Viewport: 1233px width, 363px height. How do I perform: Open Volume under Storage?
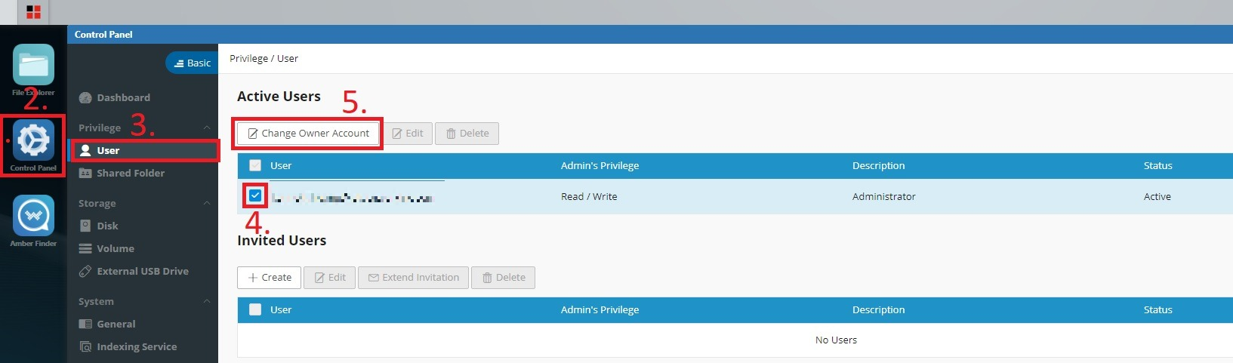[x=106, y=248]
